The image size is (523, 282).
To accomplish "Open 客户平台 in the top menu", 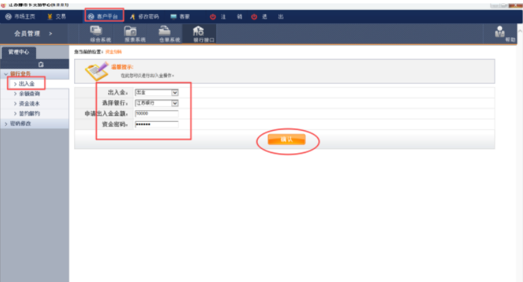I will 103,16.
